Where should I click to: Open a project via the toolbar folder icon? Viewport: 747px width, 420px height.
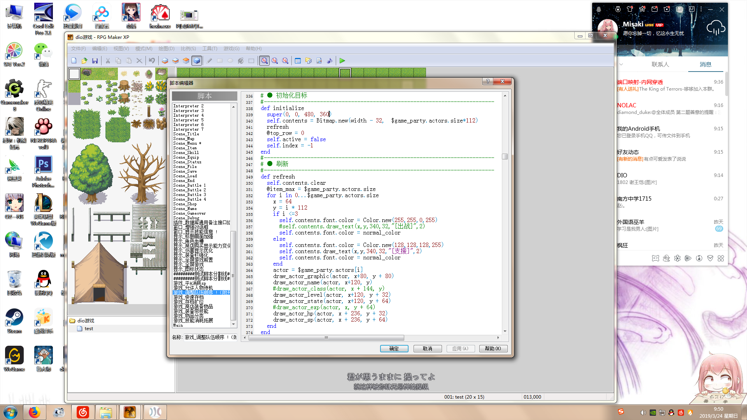pyautogui.click(x=84, y=61)
